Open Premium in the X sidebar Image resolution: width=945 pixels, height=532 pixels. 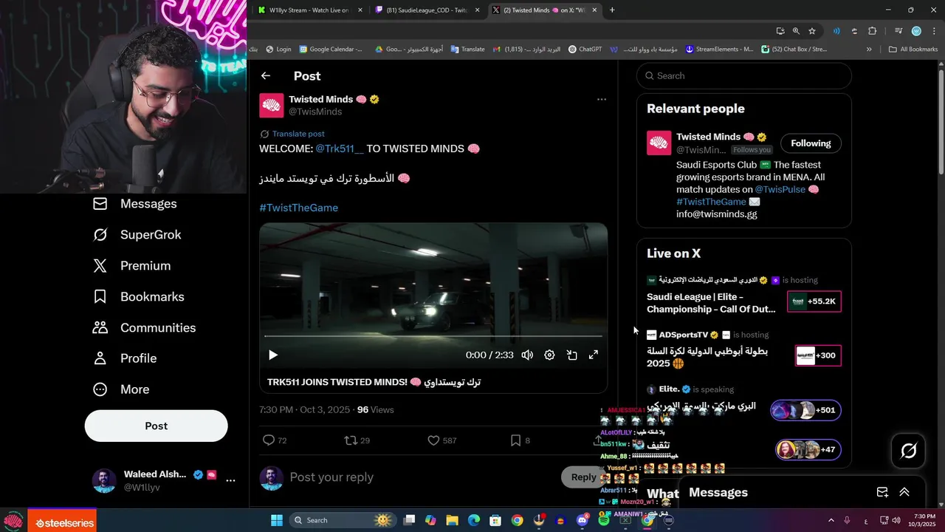[x=132, y=266]
